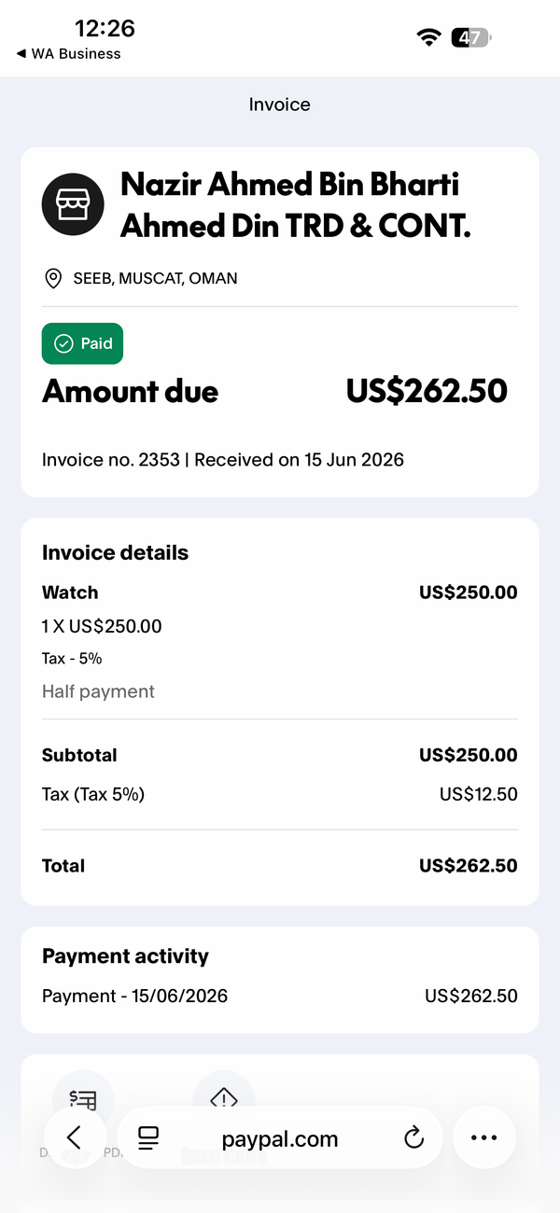Tap the download PDF invoice icon
This screenshot has height=1213, width=560.
point(83,1101)
